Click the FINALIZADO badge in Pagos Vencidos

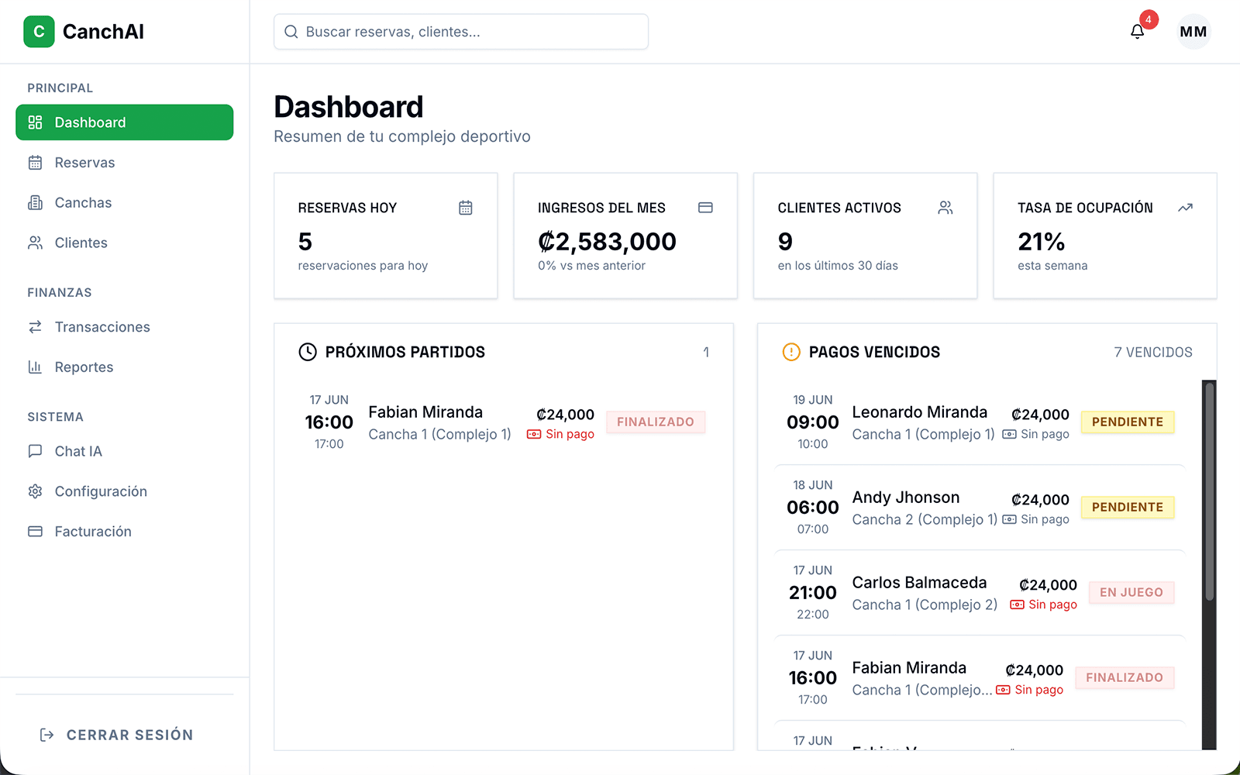pyautogui.click(x=1125, y=677)
